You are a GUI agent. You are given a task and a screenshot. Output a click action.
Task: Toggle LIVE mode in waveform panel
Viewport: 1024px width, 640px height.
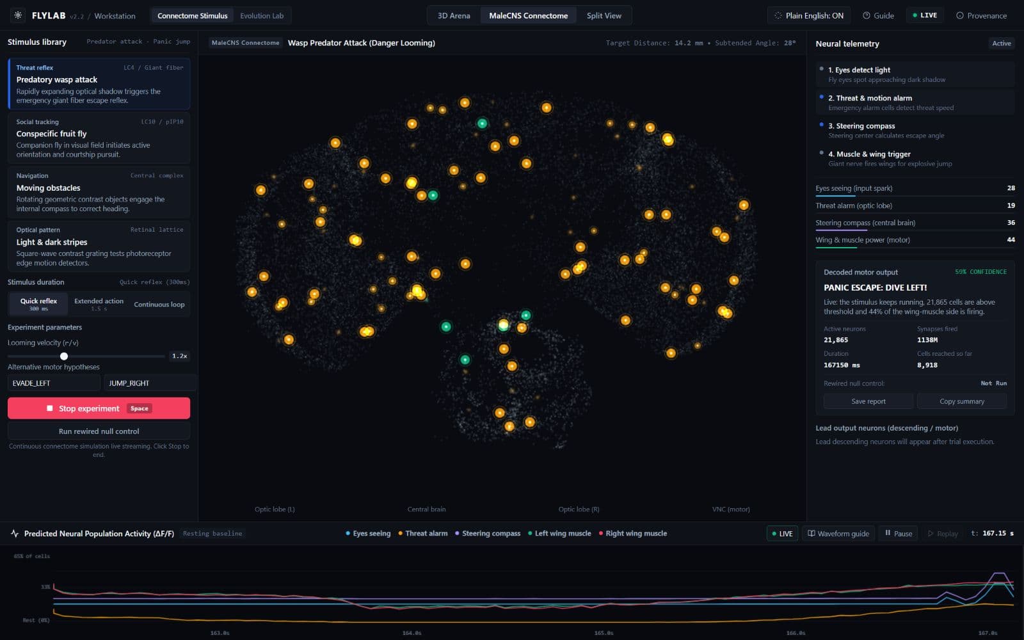click(x=782, y=533)
